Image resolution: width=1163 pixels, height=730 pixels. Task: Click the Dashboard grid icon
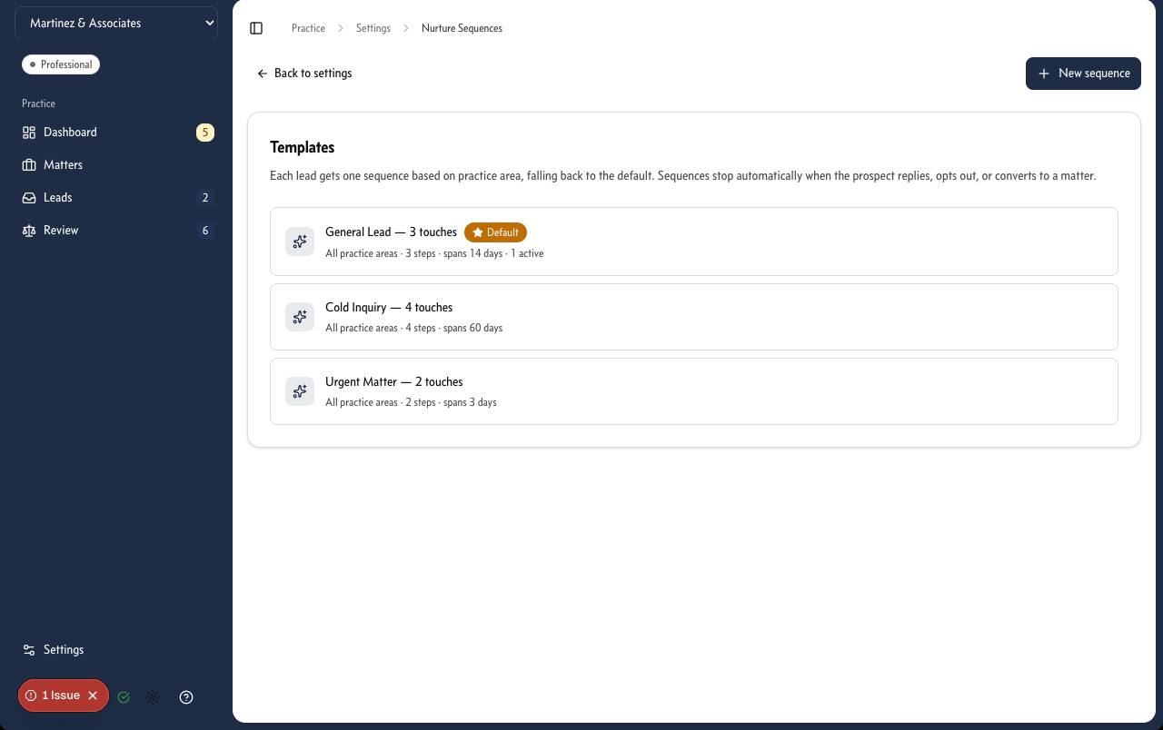point(29,133)
